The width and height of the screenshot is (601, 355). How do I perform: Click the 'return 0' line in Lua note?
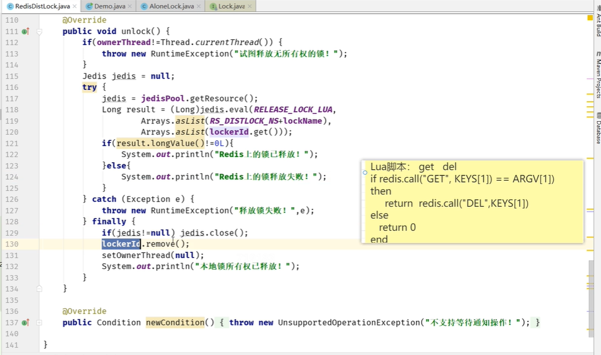pyautogui.click(x=397, y=227)
